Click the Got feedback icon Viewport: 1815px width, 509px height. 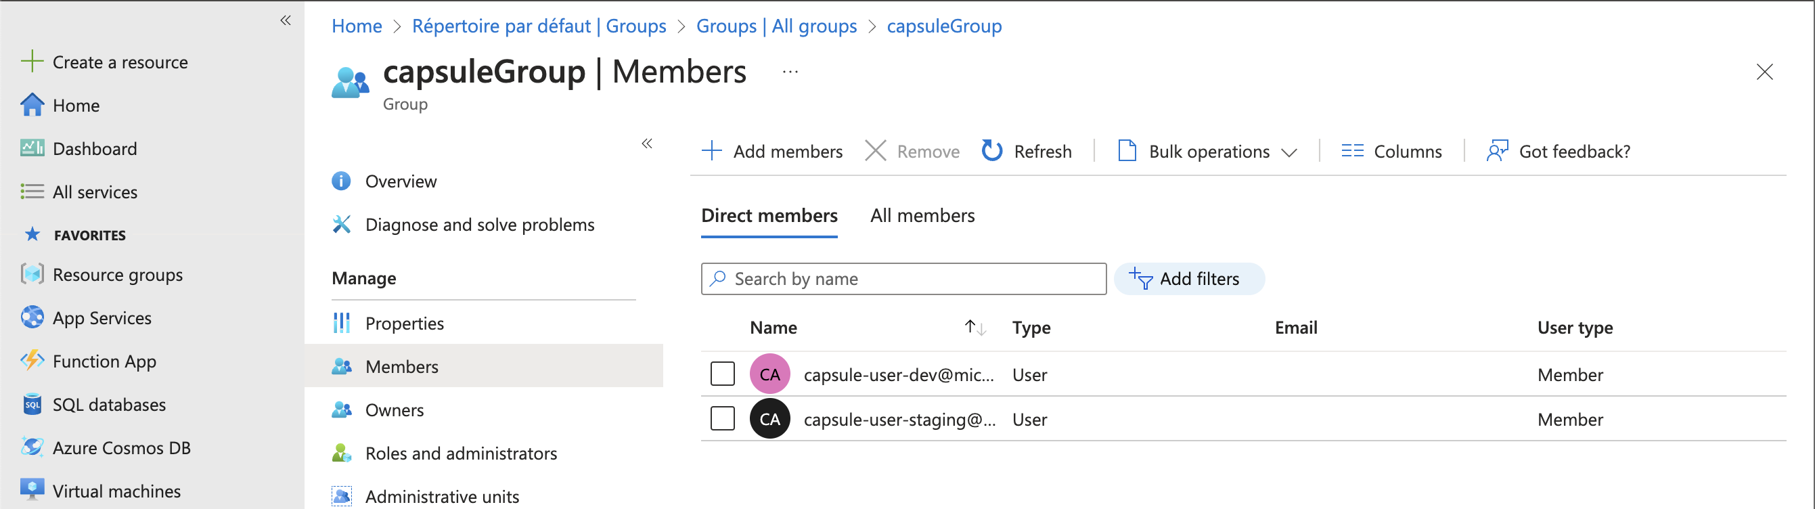pyautogui.click(x=1496, y=151)
